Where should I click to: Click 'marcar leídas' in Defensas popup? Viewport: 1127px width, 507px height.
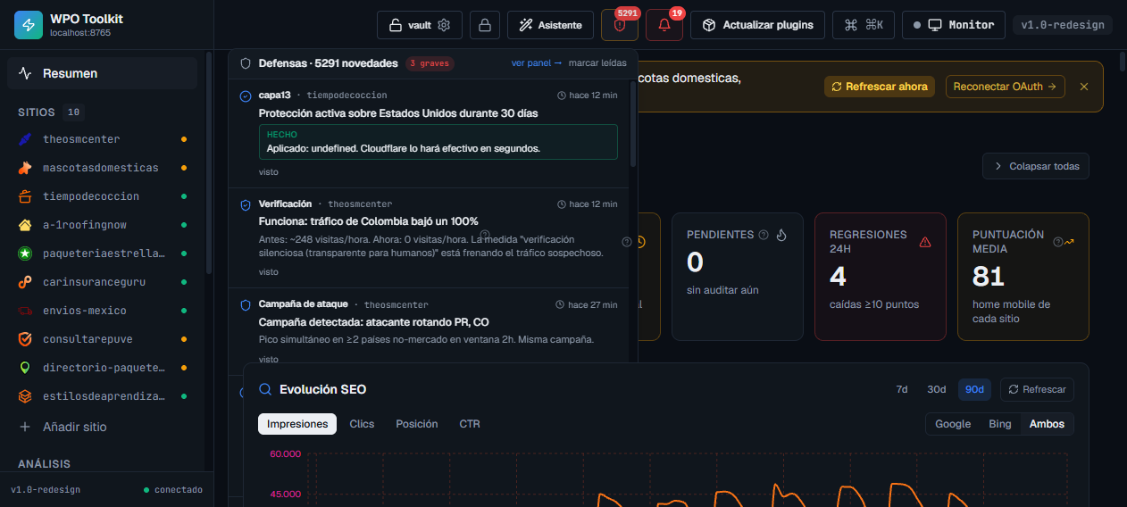click(597, 63)
